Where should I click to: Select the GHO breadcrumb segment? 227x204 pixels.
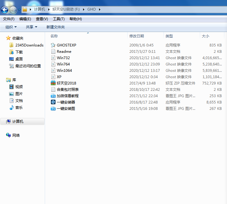coord(92,9)
